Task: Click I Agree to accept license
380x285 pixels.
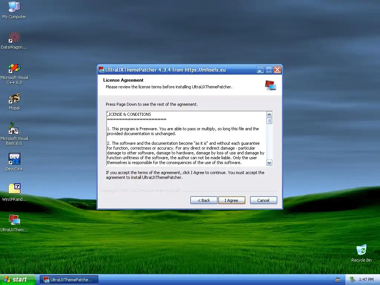Action: click(x=232, y=200)
